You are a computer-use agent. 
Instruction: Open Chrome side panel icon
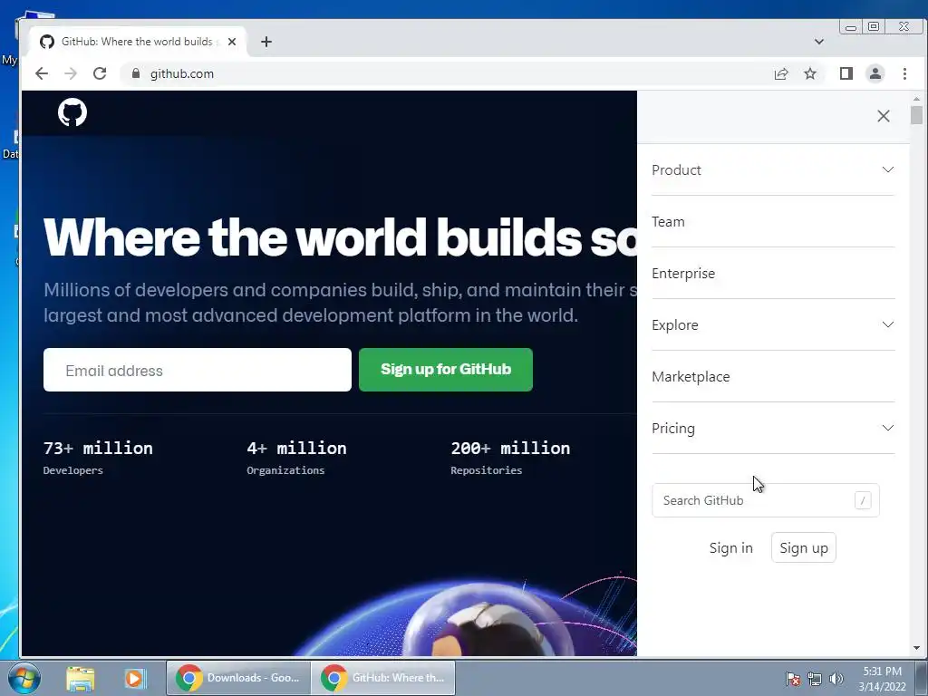tap(846, 73)
